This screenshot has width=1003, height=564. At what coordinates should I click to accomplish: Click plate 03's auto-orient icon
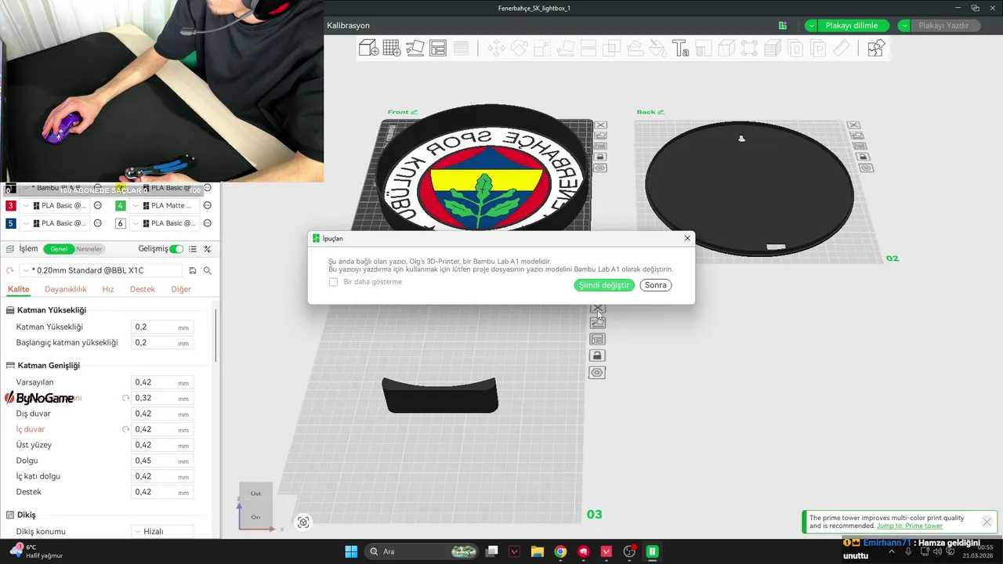597,323
